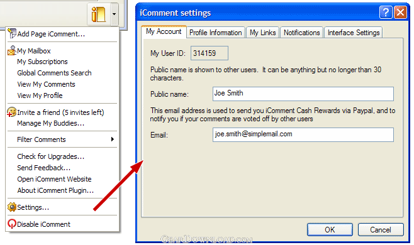The width and height of the screenshot is (414, 245).
Task: Click the Invite a friend smiley icon
Action: coord(11,112)
